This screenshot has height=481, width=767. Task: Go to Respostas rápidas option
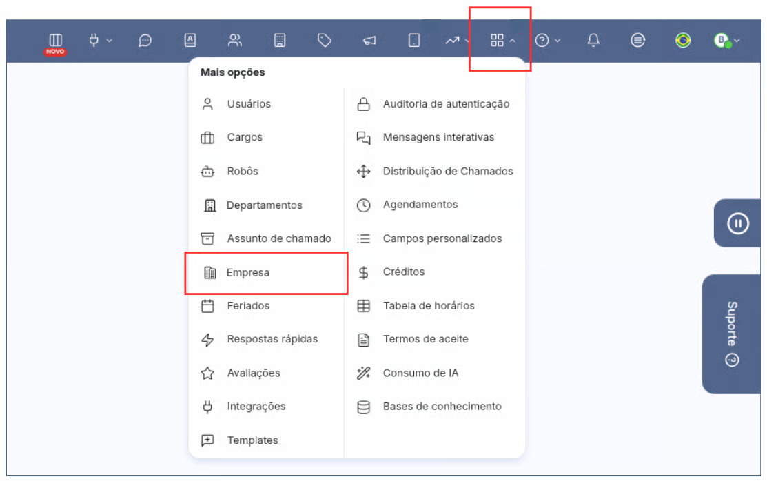point(272,339)
